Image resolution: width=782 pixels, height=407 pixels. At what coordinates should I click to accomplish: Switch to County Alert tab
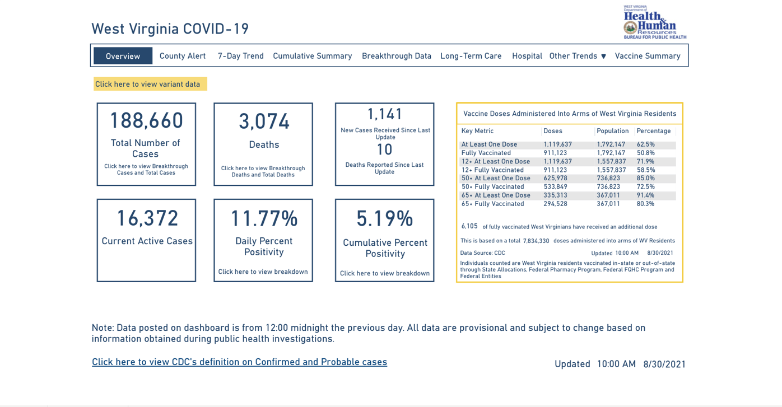point(183,56)
